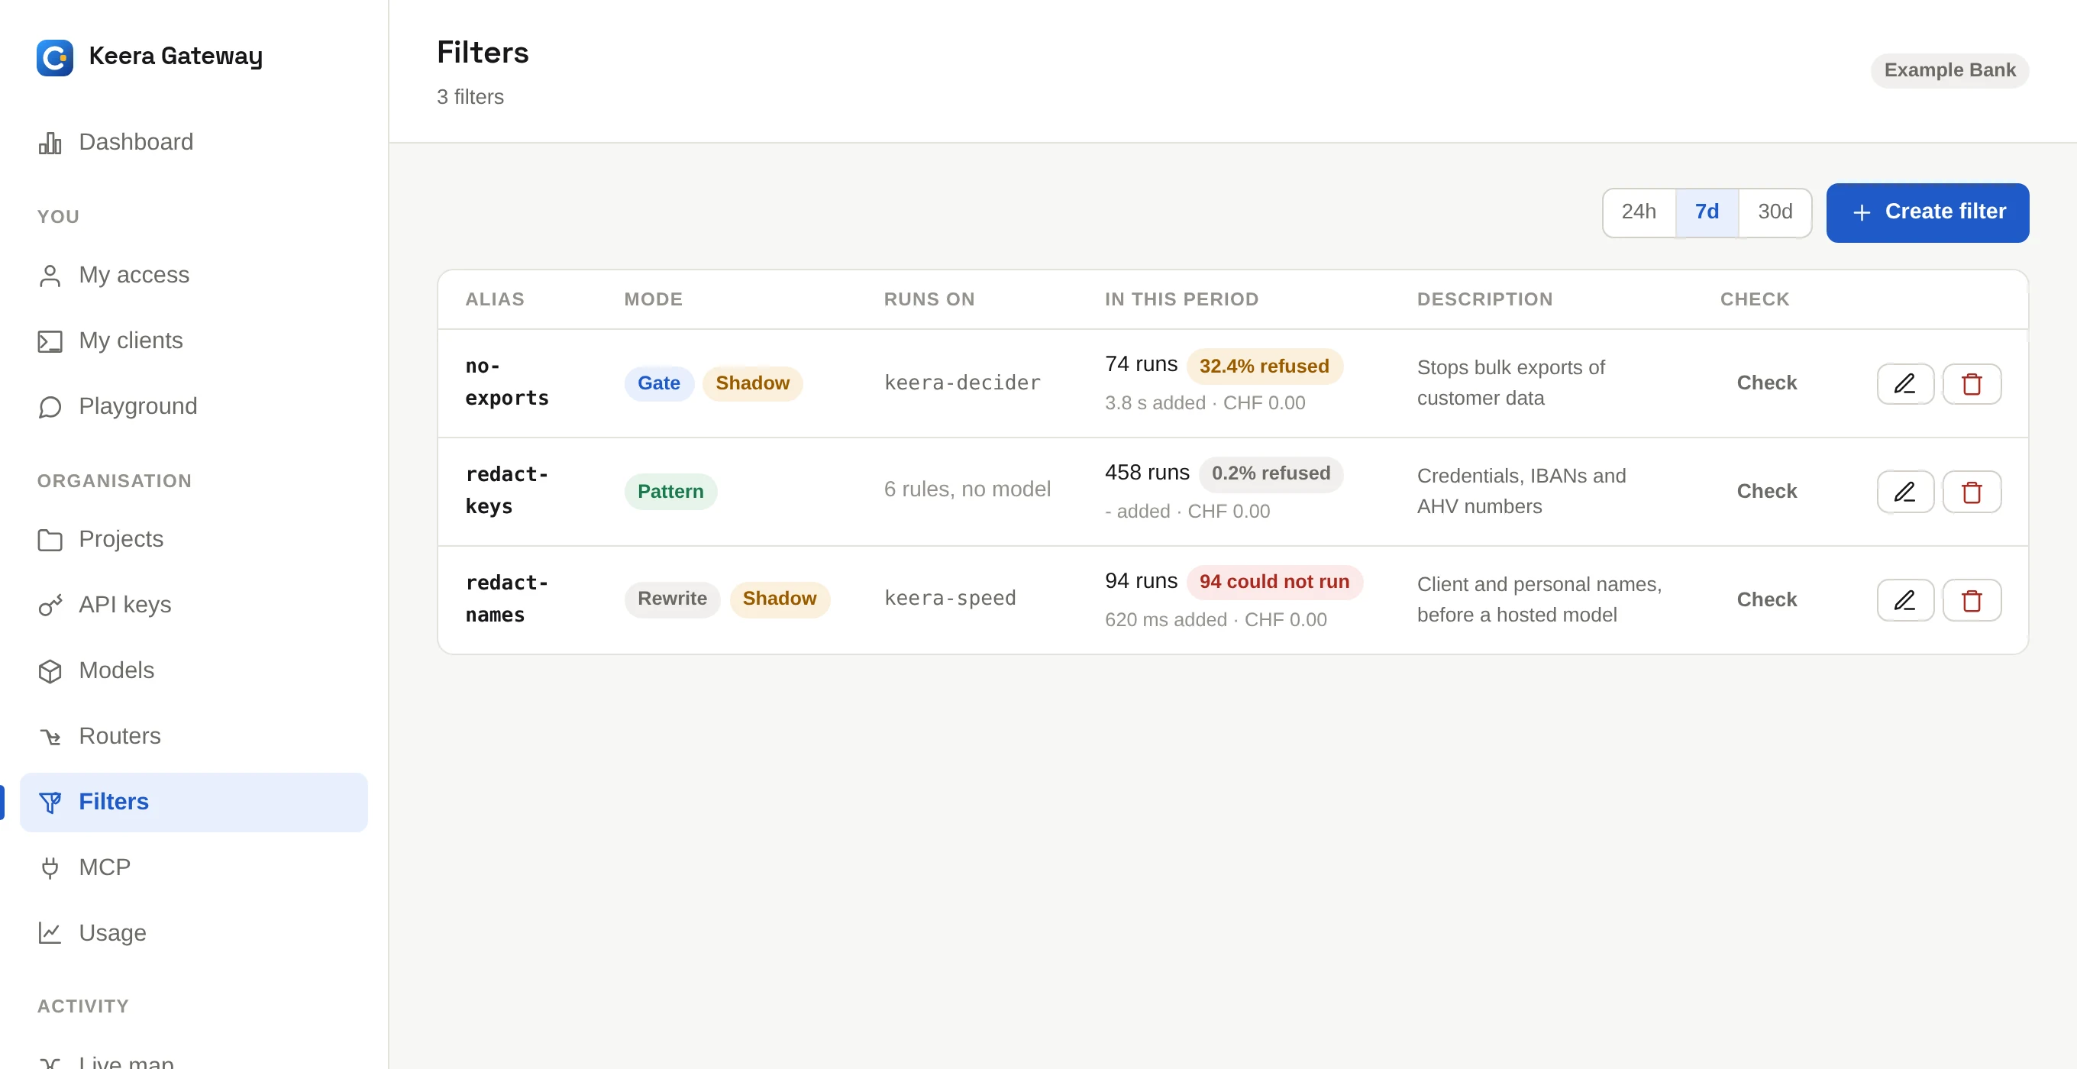Select the 7d time period
2077x1069 pixels.
(1706, 212)
